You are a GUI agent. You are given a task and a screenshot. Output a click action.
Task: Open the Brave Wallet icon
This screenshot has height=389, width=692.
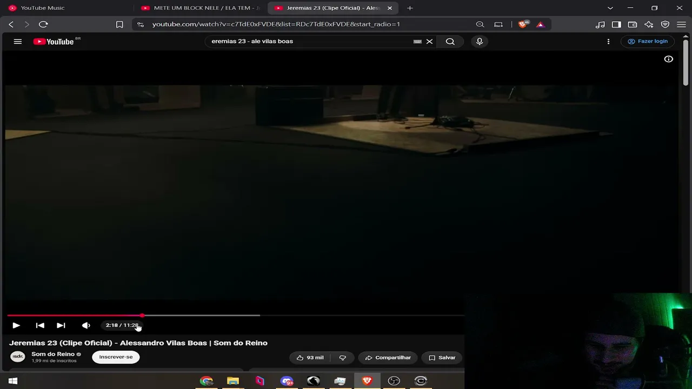point(633,24)
